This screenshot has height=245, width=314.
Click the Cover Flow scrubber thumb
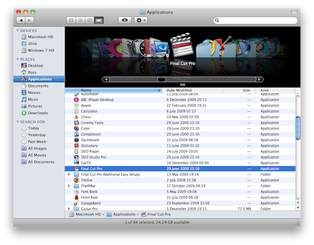click(x=161, y=80)
